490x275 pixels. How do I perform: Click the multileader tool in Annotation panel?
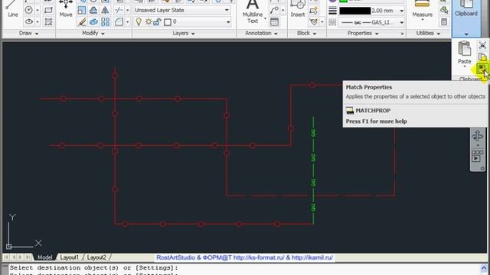[x=274, y=10]
